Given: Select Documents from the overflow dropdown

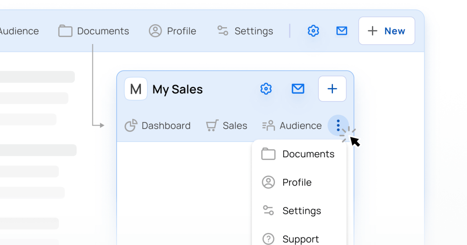Looking at the screenshot, I should [299, 154].
